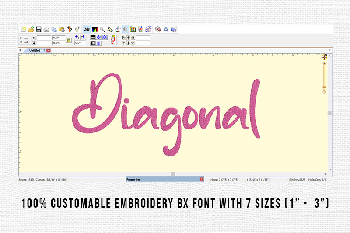The height and width of the screenshot is (233, 350).
Task: Create lettering with the A icon
Action: tap(166, 29)
